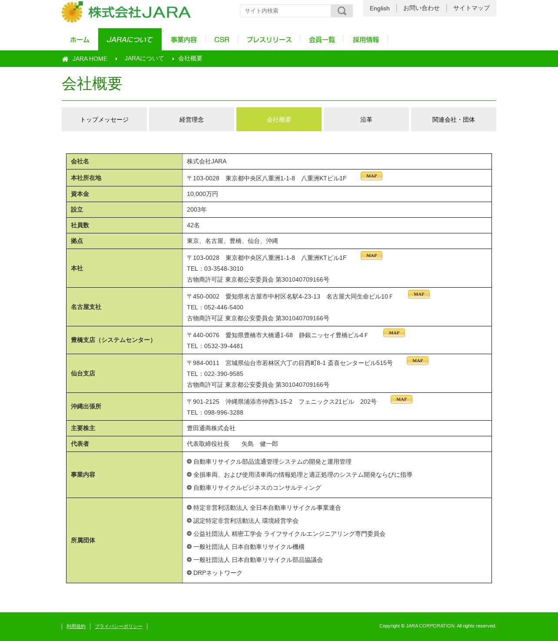Click 自動車リサイクル部品流通管理システム business item
The image size is (558, 641).
(272, 462)
